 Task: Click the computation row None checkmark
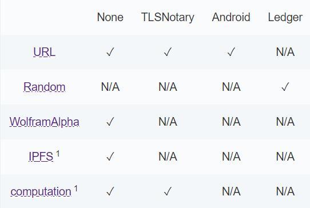pyautogui.click(x=110, y=191)
